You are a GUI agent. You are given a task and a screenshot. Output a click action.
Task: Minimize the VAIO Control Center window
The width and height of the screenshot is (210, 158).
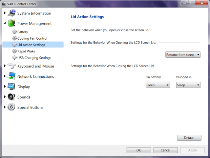click(185, 3)
